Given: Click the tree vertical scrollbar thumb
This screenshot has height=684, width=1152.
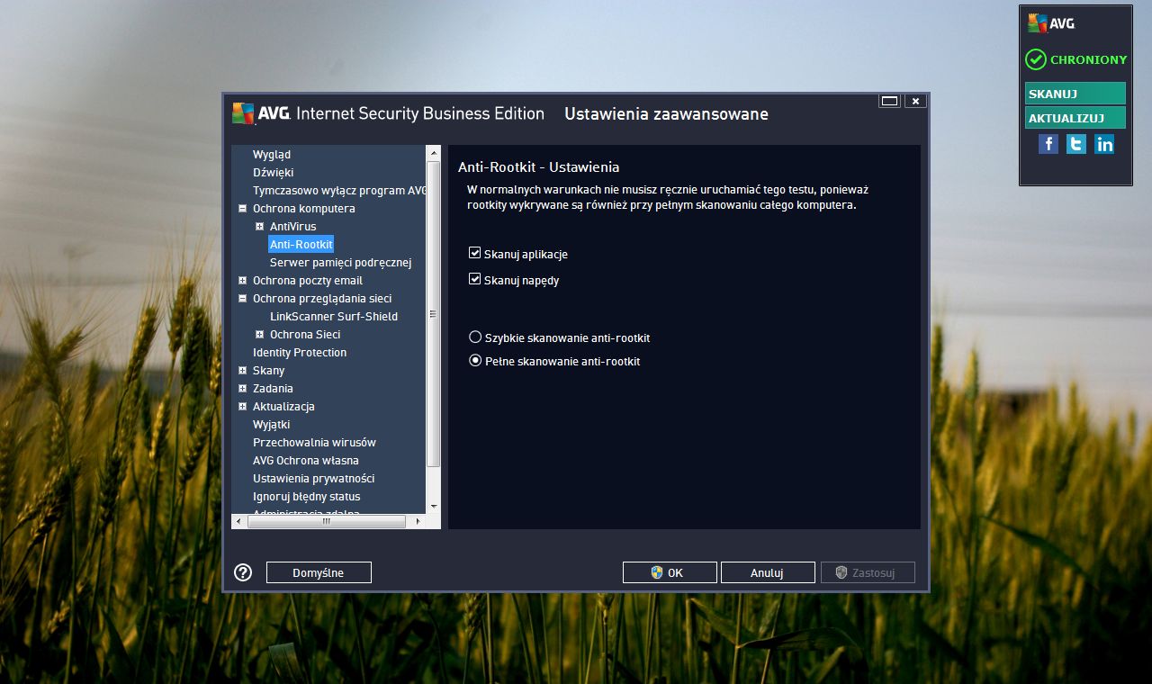Looking at the screenshot, I should pos(433,313).
